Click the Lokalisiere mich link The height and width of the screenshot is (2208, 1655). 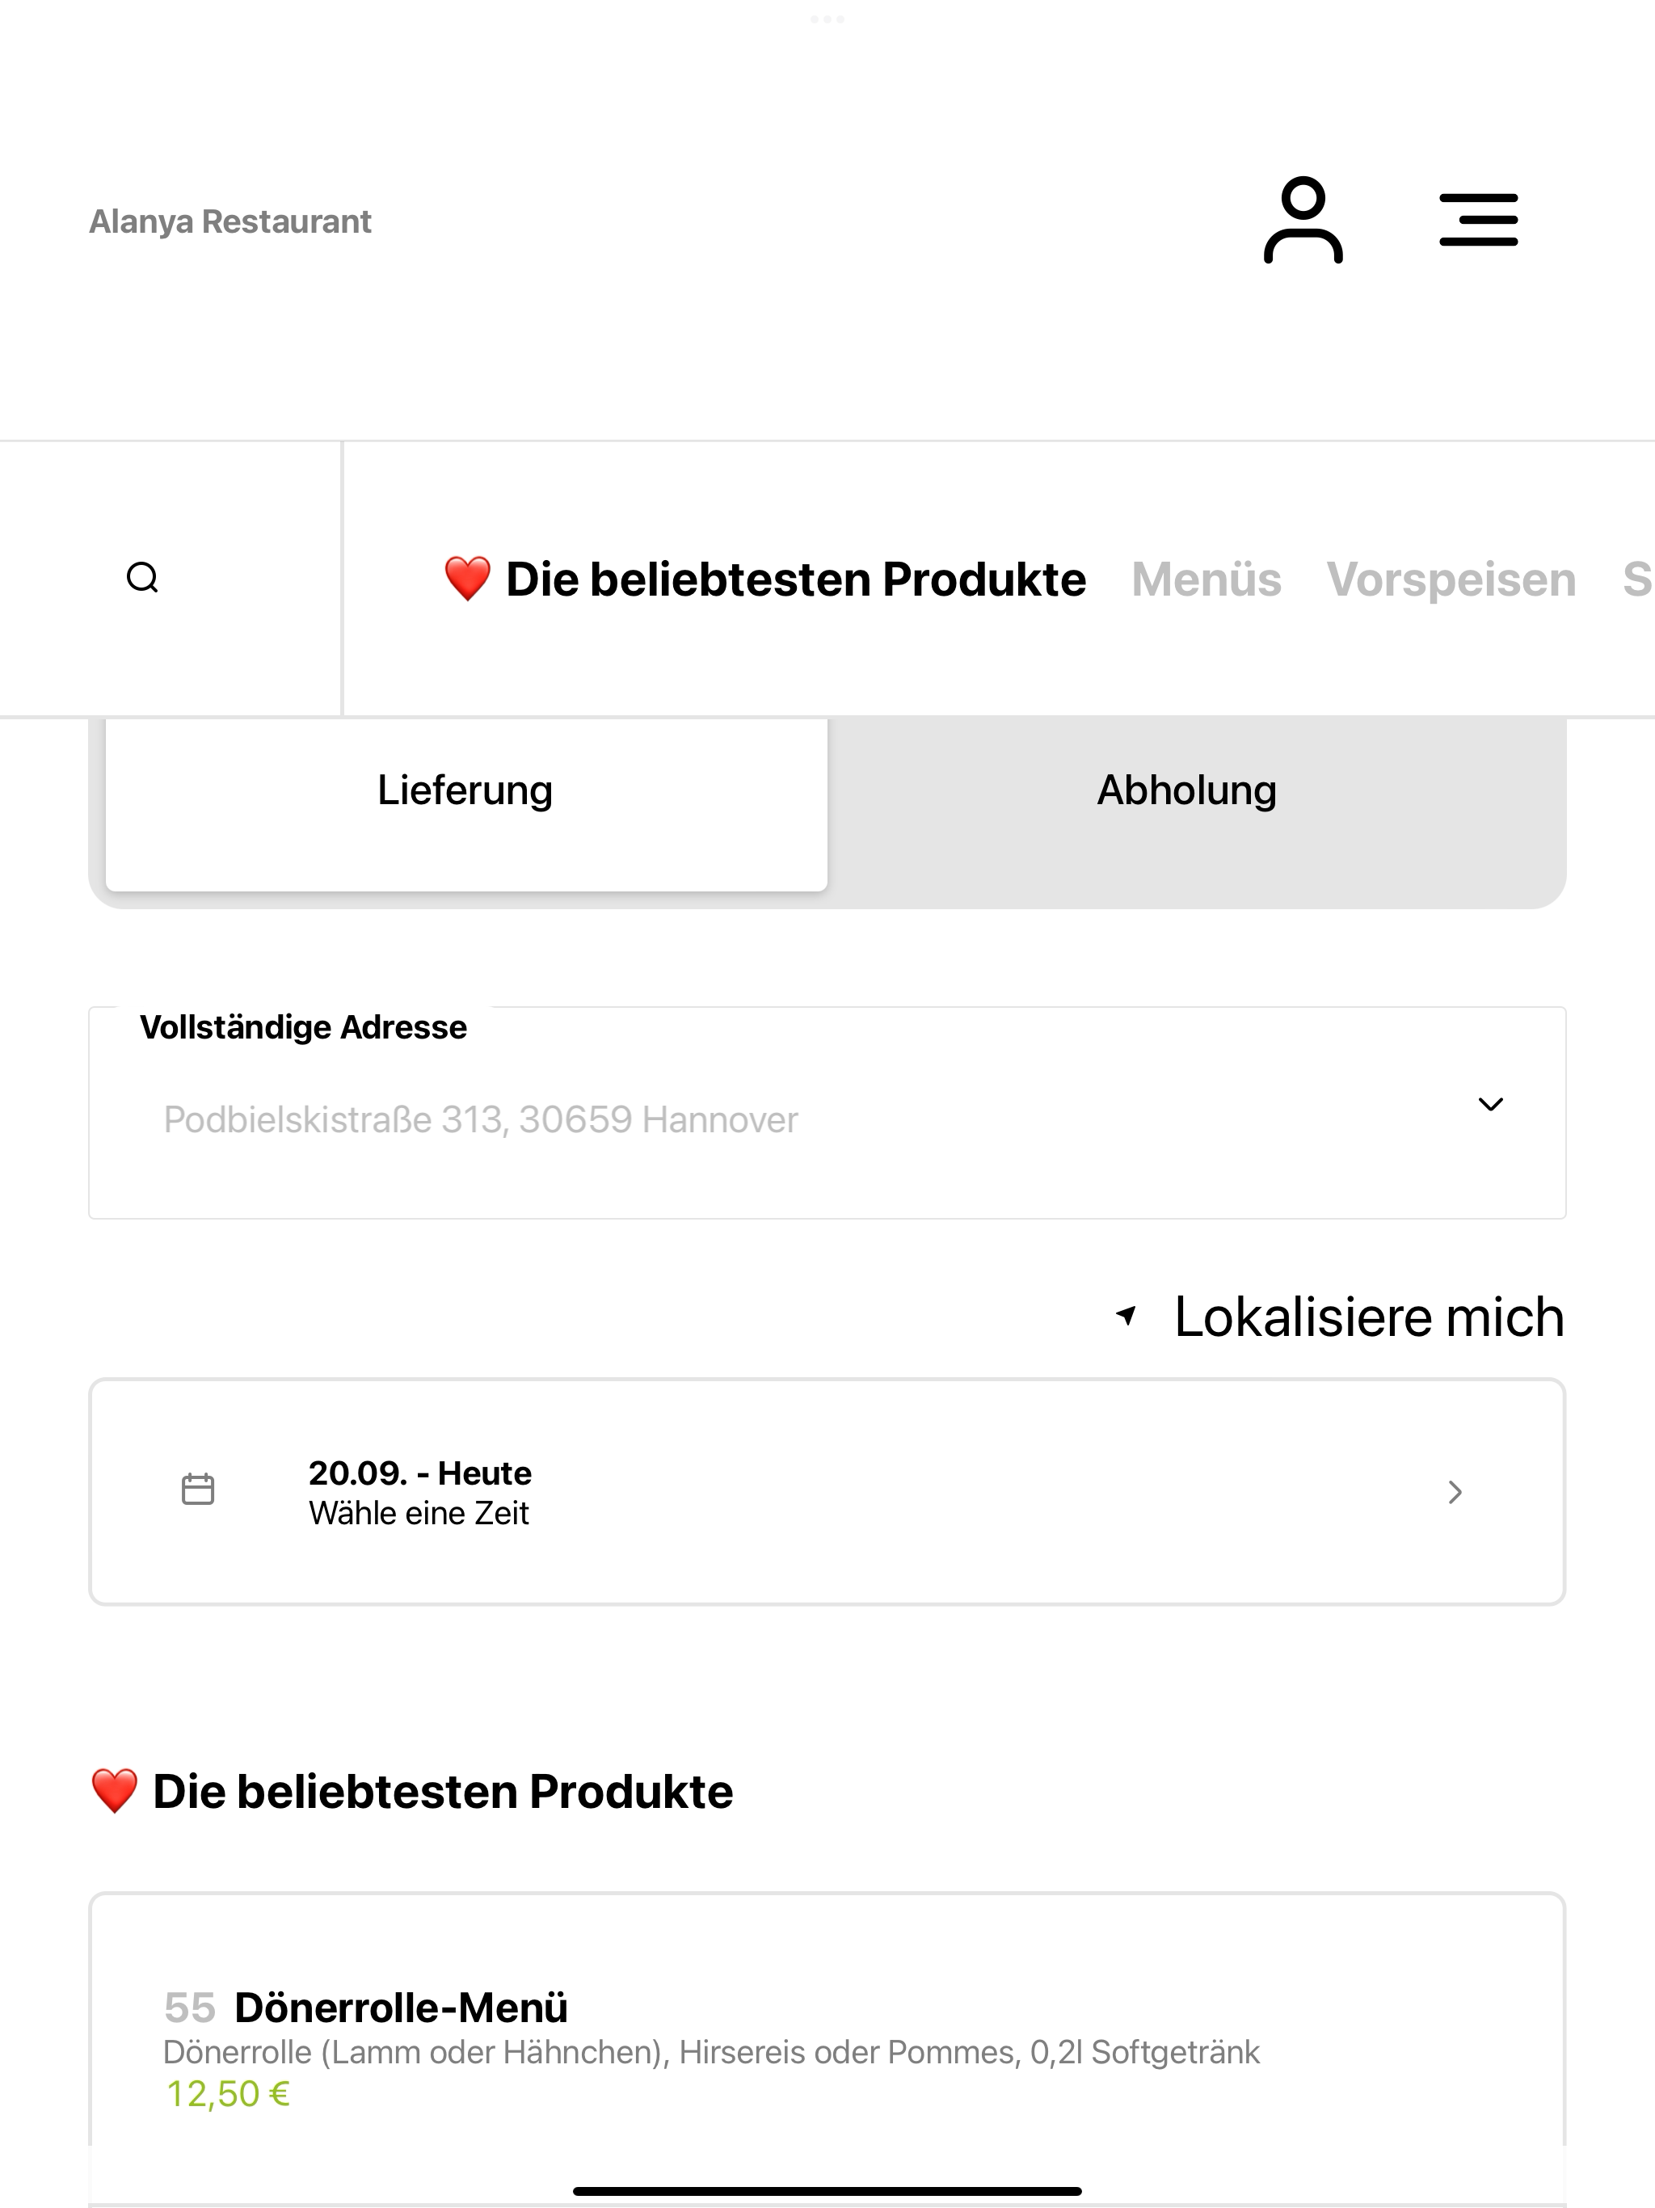click(1368, 1316)
